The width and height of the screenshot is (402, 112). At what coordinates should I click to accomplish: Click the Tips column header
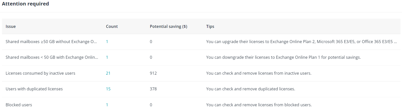[210, 26]
